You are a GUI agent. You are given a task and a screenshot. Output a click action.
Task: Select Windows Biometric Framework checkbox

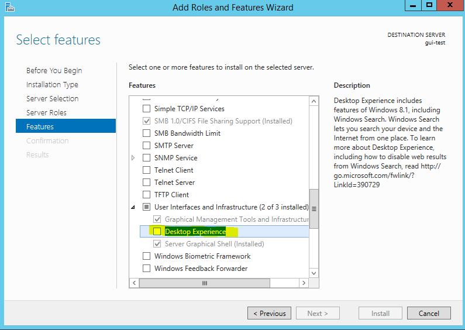(147, 256)
